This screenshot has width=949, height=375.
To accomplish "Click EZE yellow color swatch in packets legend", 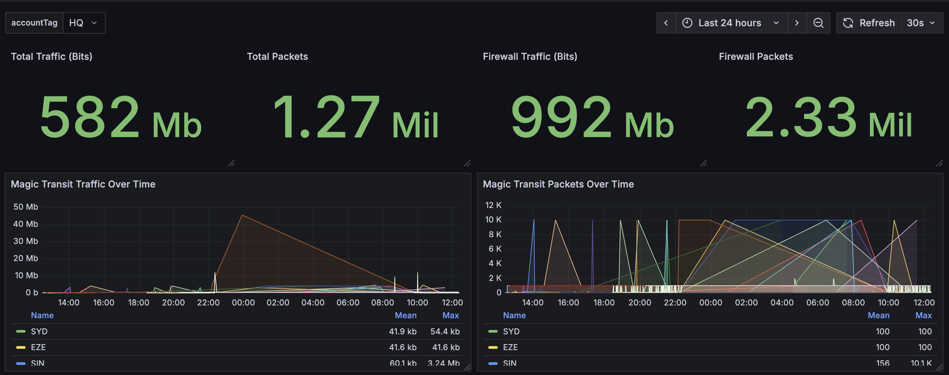I will [x=493, y=347].
